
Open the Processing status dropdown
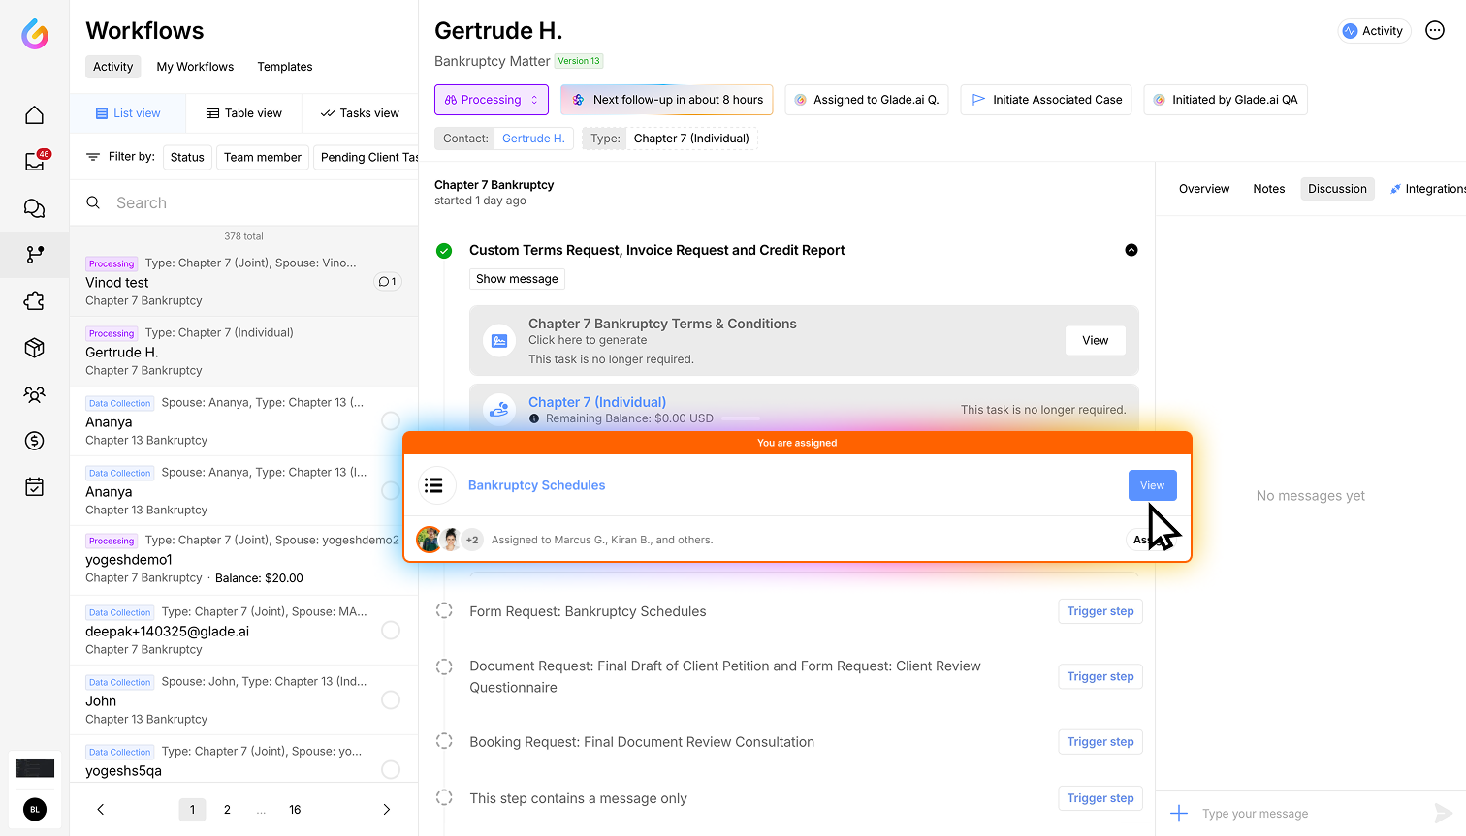[492, 100]
